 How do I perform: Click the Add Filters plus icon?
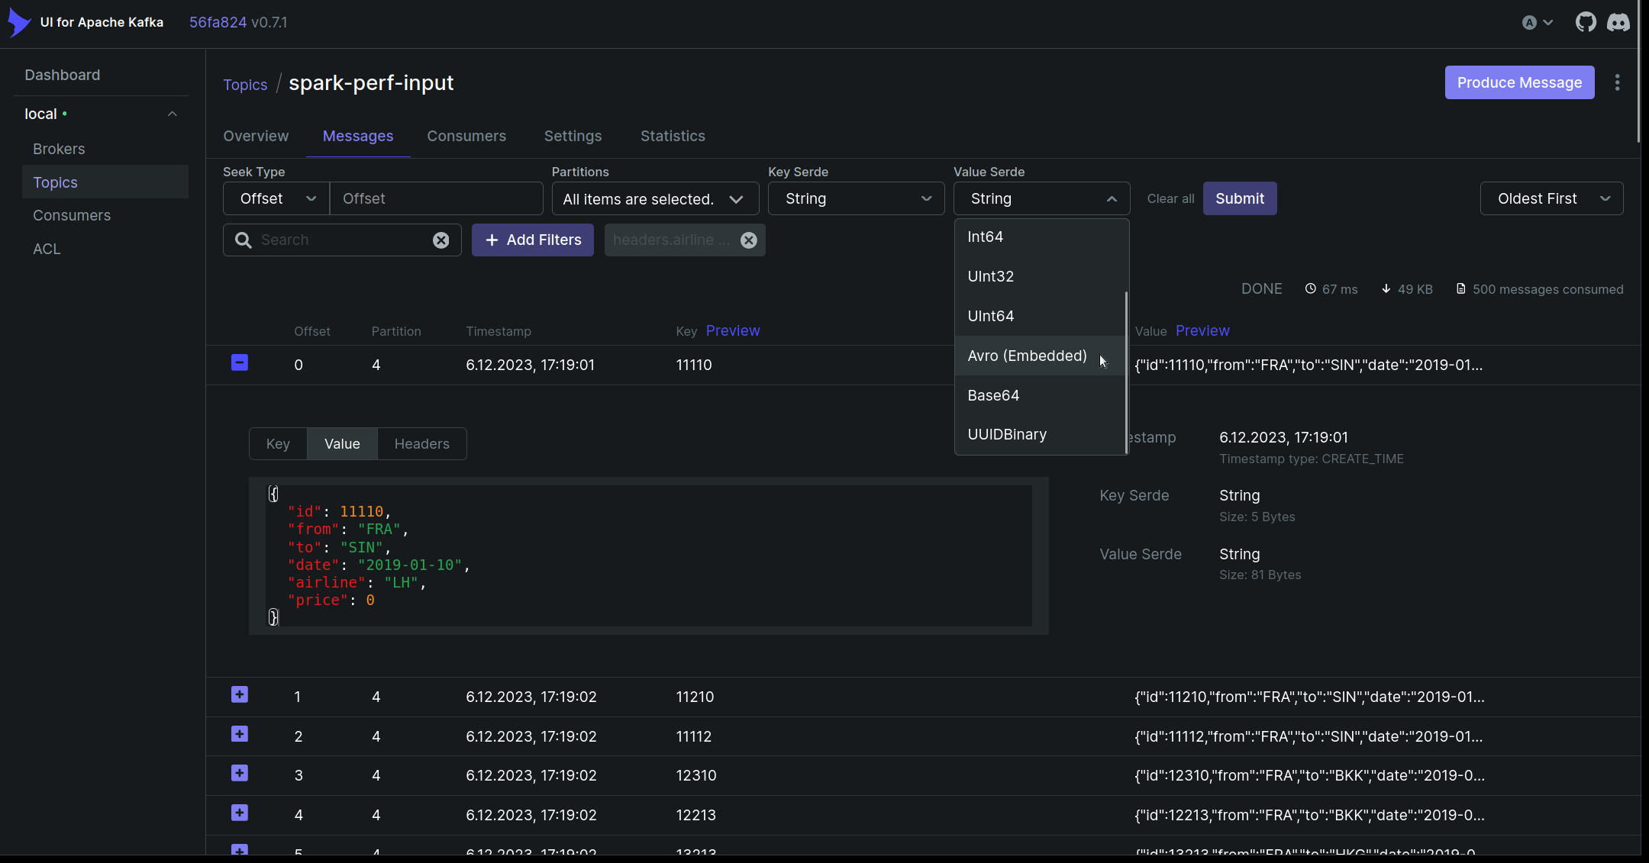point(492,240)
